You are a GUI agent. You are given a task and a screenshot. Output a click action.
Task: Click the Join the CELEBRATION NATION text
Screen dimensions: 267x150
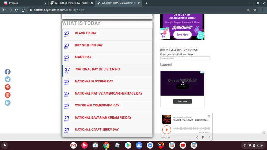click(179, 50)
